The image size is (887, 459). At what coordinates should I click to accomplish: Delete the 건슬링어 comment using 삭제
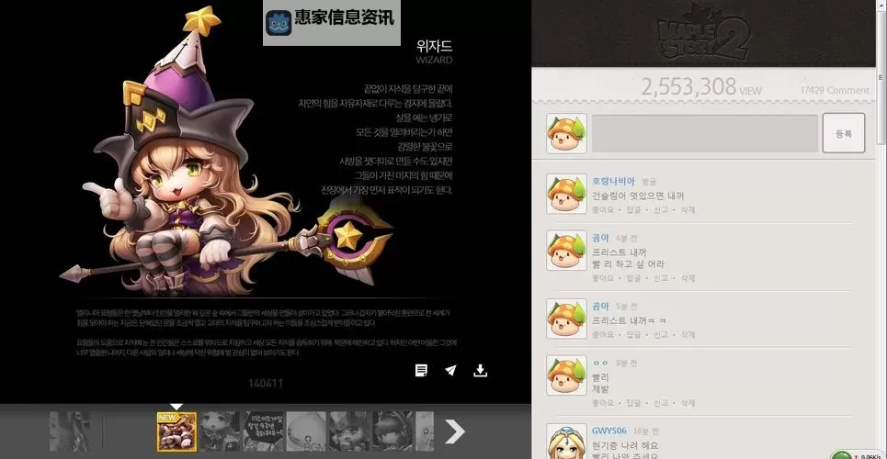688,209
